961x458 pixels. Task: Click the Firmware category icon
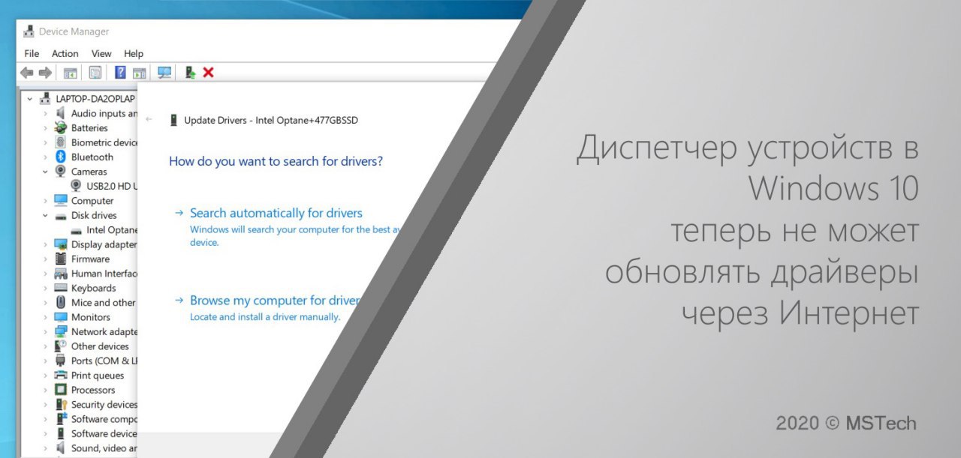(61, 259)
